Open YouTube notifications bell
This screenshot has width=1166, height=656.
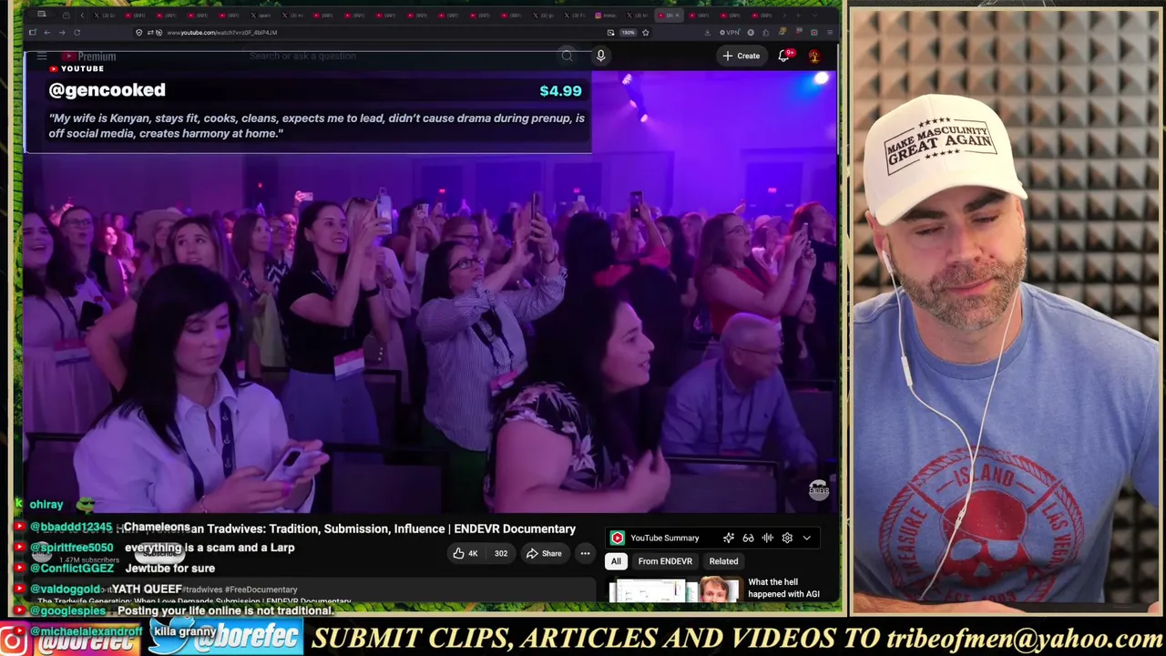[x=784, y=56]
